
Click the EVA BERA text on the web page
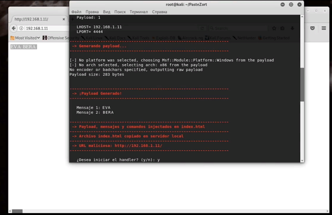[24, 47]
